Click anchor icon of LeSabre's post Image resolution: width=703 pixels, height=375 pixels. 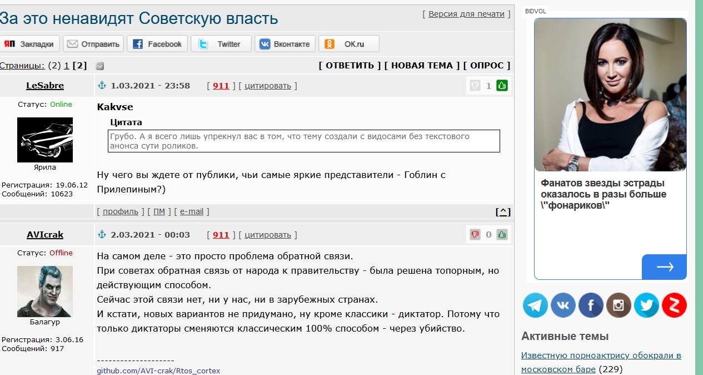click(102, 86)
